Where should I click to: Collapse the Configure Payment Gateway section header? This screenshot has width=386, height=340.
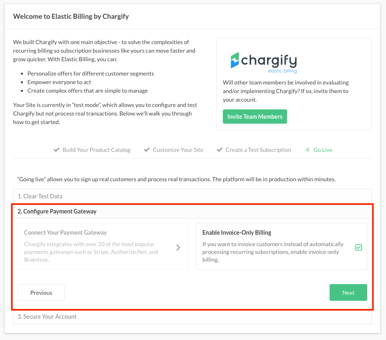pos(57,211)
